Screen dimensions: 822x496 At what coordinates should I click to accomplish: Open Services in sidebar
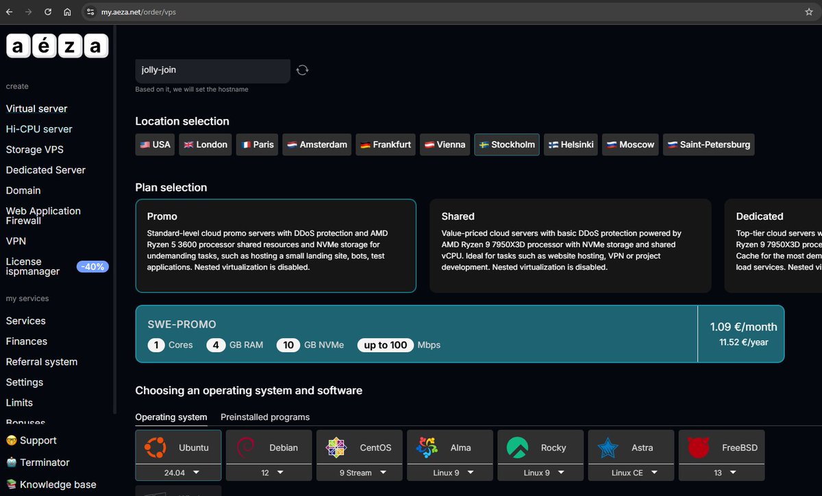tap(26, 321)
